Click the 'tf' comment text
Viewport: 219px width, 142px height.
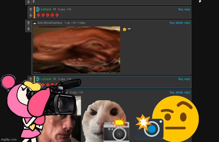tap(34, 2)
